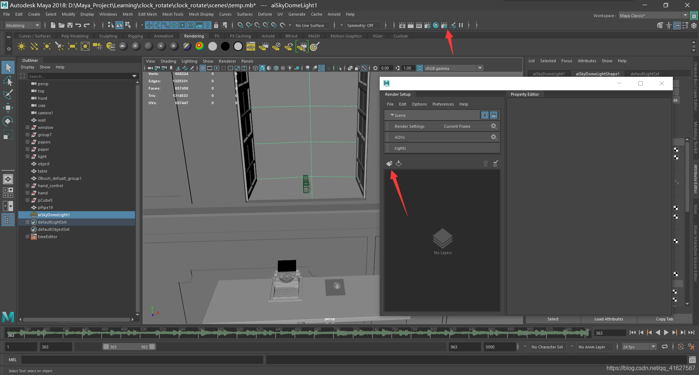Click the No Live Surface field

(311, 25)
